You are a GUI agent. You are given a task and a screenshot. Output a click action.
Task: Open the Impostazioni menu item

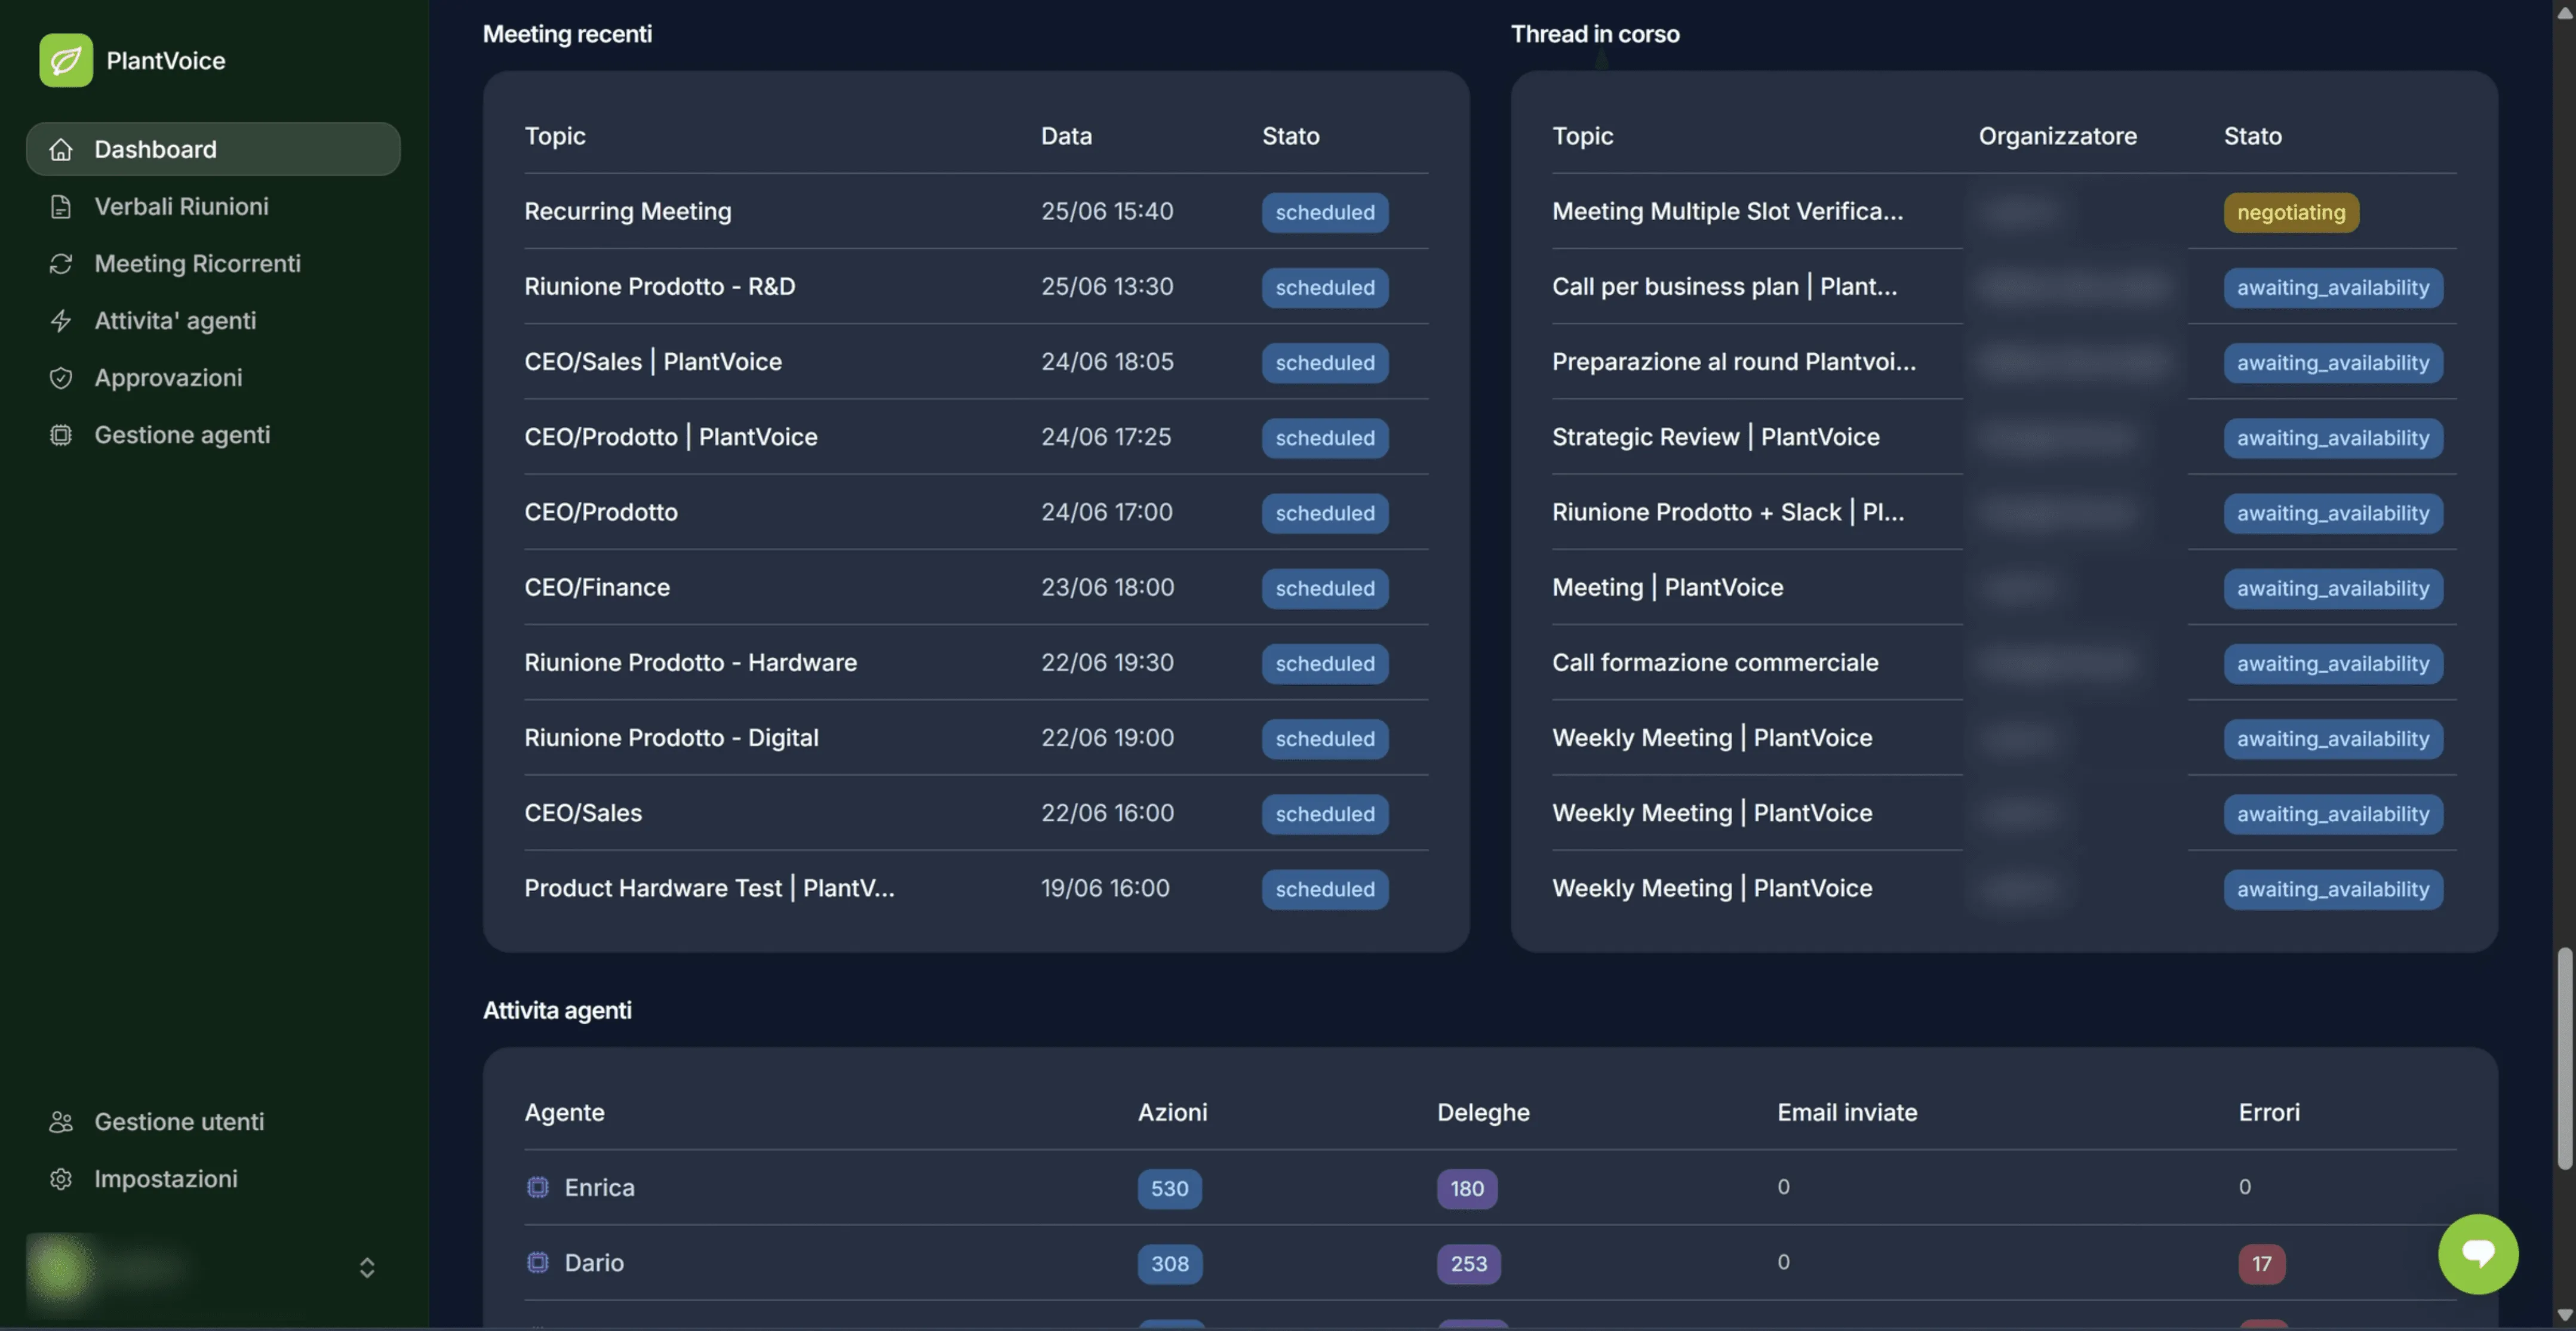tap(213, 1178)
